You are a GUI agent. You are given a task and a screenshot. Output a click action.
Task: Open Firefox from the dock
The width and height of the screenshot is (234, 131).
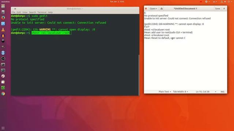[3, 18]
